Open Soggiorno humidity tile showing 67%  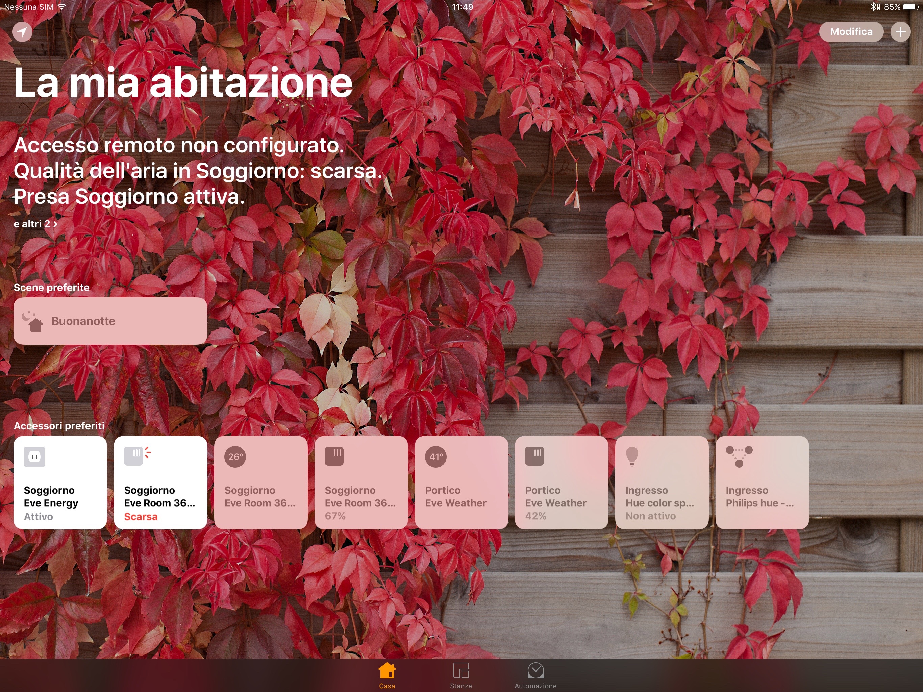pyautogui.click(x=361, y=483)
